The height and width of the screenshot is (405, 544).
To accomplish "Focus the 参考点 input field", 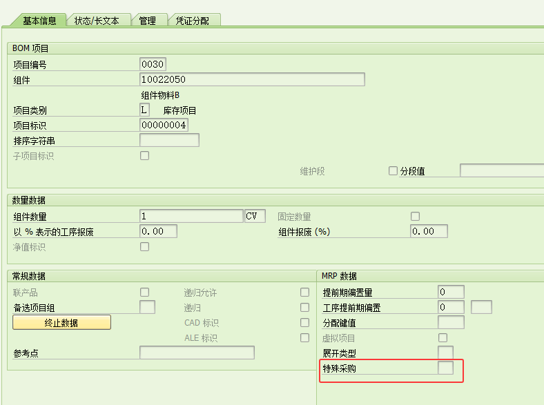I will (x=197, y=353).
